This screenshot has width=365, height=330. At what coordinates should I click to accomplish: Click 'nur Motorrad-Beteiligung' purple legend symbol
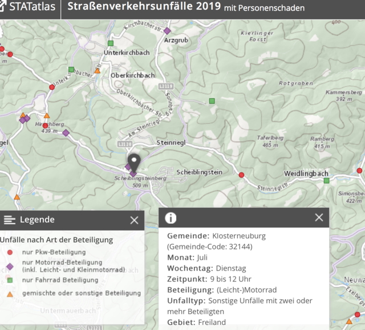coord(10,267)
